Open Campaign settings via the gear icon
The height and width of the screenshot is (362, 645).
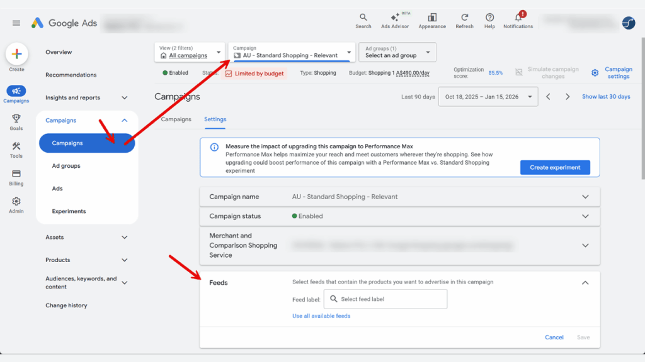pyautogui.click(x=595, y=72)
